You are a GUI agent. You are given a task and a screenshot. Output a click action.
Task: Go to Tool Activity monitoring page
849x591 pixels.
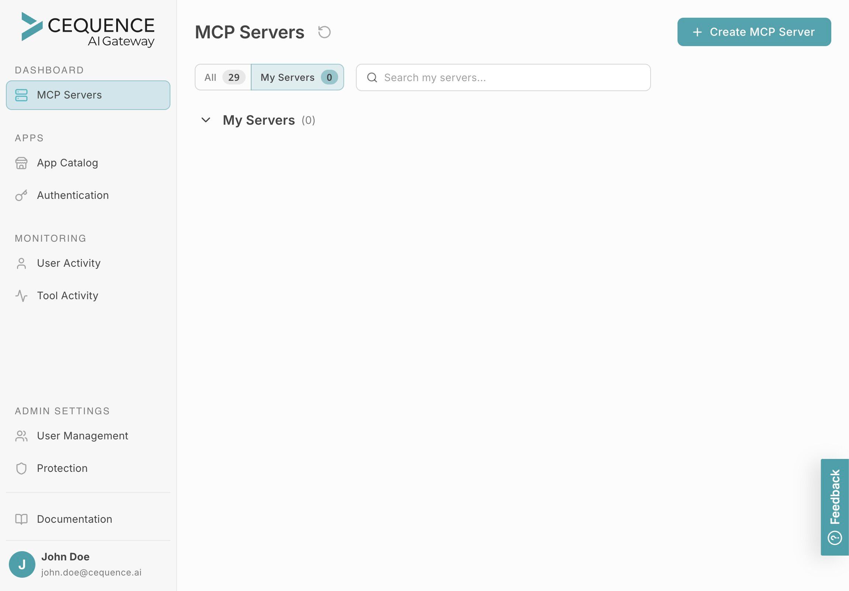coord(67,296)
